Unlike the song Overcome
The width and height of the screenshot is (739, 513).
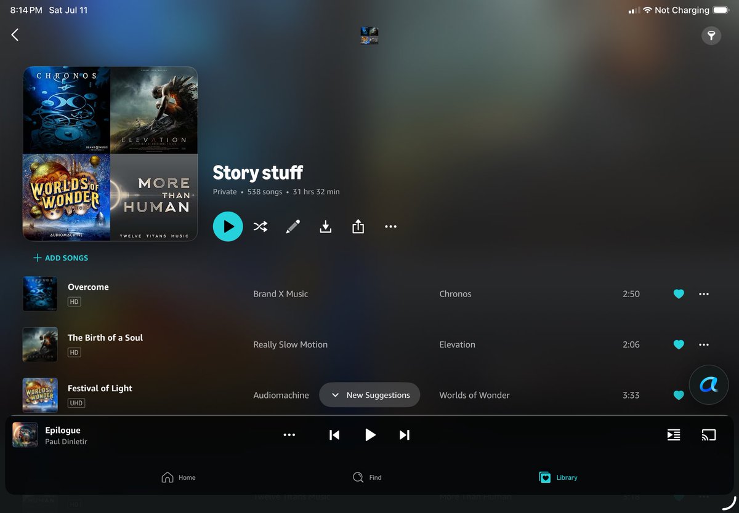tap(679, 294)
